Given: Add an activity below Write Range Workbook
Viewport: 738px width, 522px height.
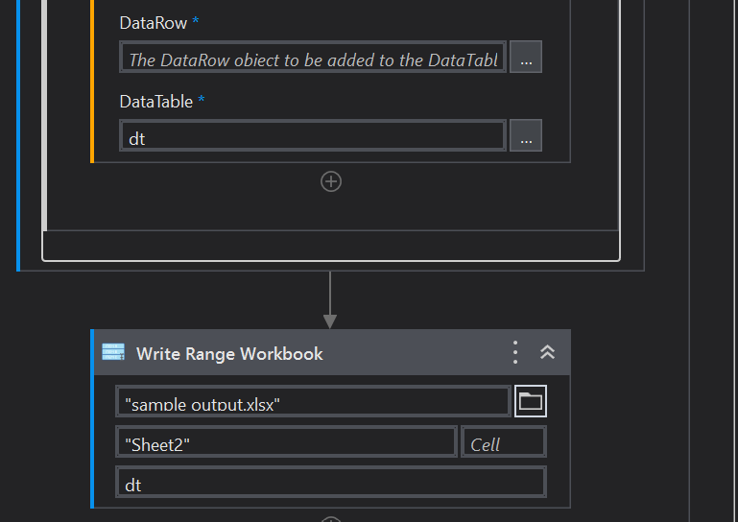Looking at the screenshot, I should 331,519.
